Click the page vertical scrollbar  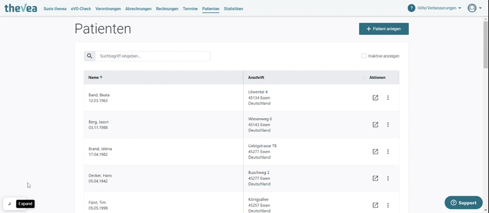click(486, 44)
